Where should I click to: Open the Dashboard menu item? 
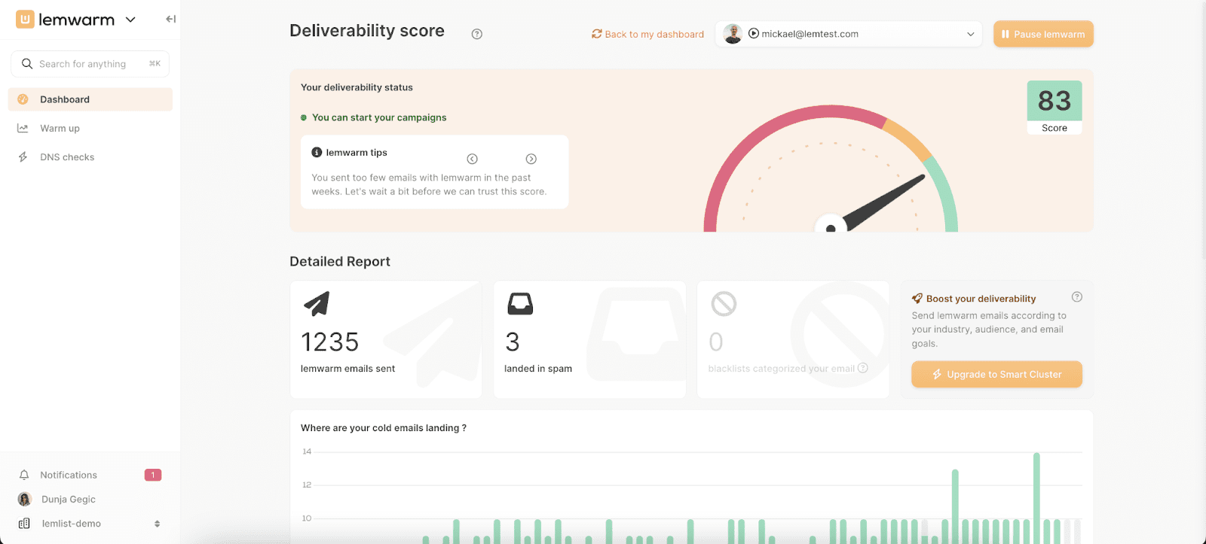tap(90, 99)
